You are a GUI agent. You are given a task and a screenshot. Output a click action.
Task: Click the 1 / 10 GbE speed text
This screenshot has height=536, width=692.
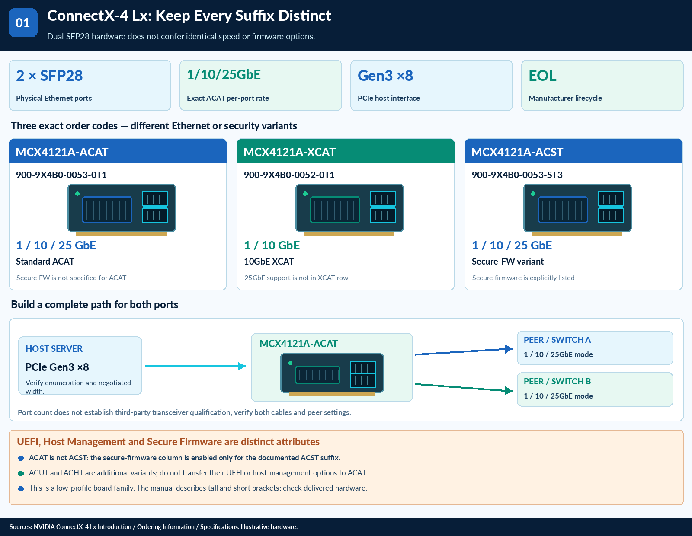272,246
